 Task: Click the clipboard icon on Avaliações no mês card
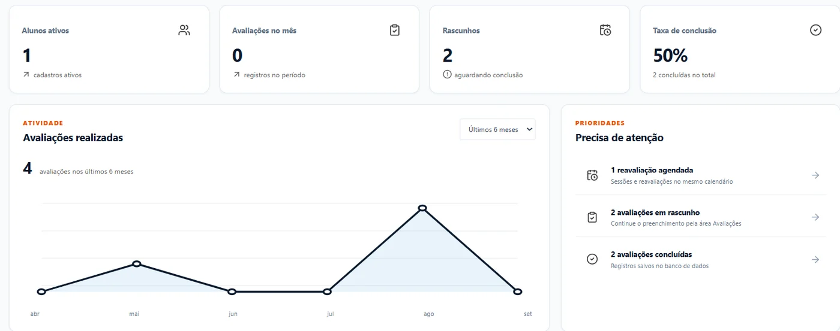pos(395,31)
